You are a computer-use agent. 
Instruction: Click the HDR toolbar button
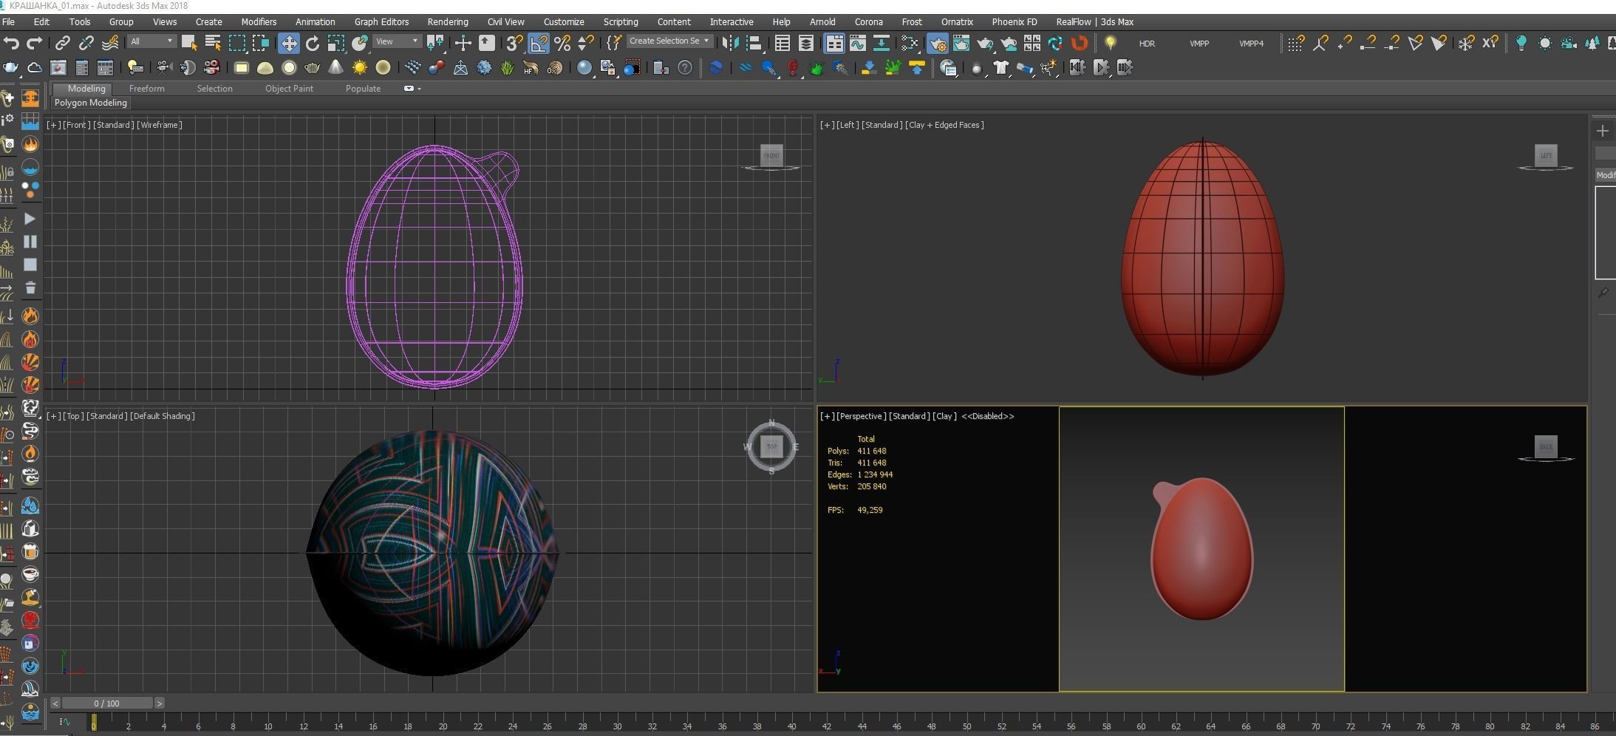(1147, 44)
